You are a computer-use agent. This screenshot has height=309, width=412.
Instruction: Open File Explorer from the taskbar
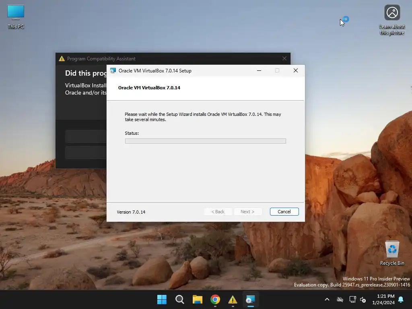(197, 299)
